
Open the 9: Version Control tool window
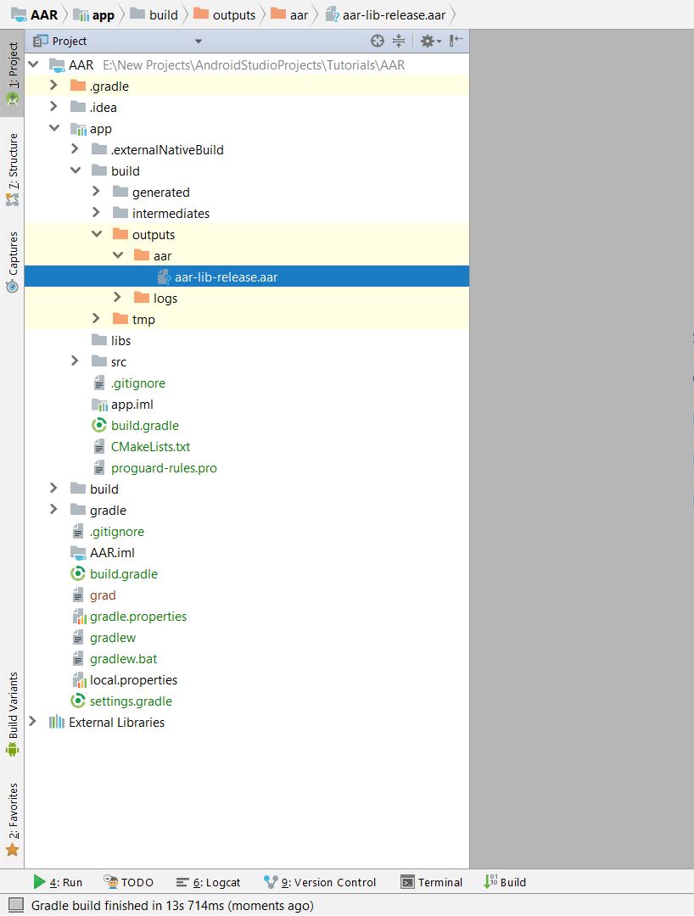[320, 882]
